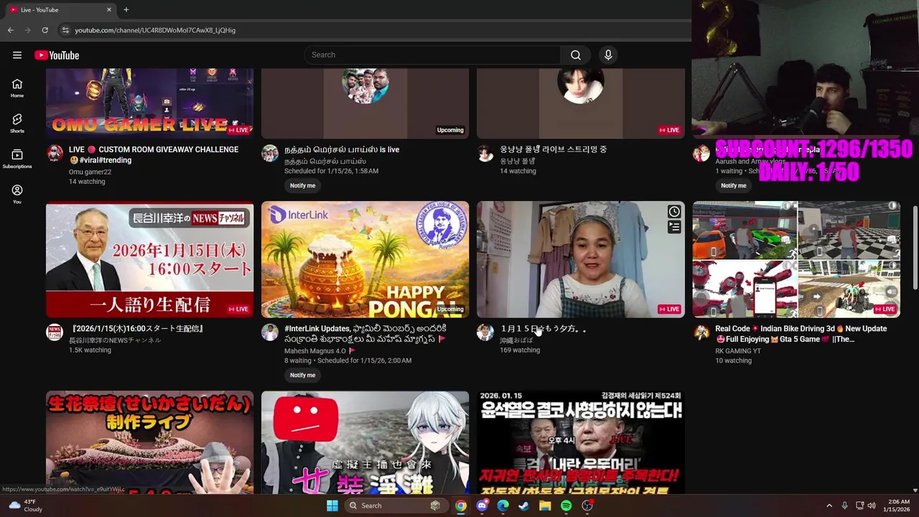Open Chrome from the taskbar
The image size is (919, 517).
coord(461,506)
